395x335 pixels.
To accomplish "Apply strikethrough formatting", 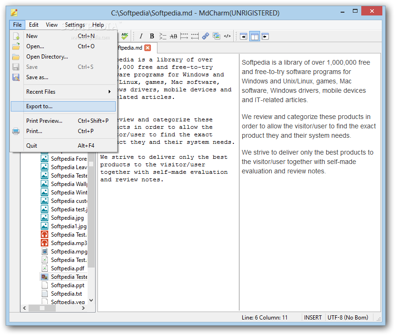I will pyautogui.click(x=173, y=36).
